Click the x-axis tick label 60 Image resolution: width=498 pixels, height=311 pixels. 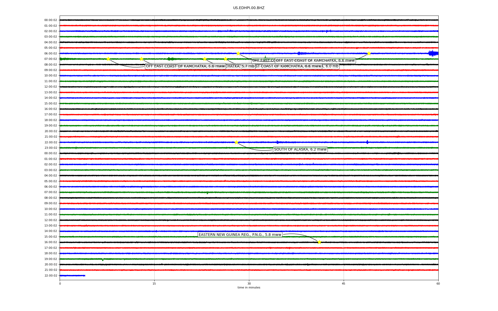438,284
